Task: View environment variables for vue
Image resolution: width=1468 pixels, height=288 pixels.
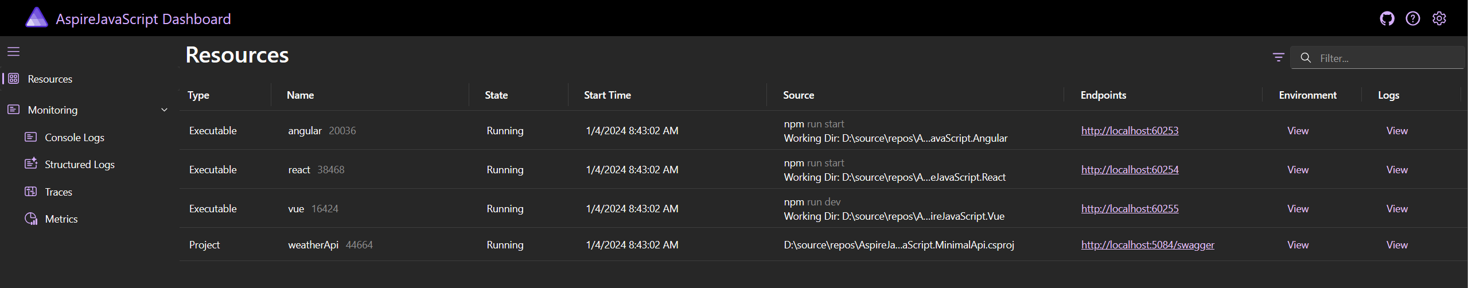Action: click(x=1298, y=209)
